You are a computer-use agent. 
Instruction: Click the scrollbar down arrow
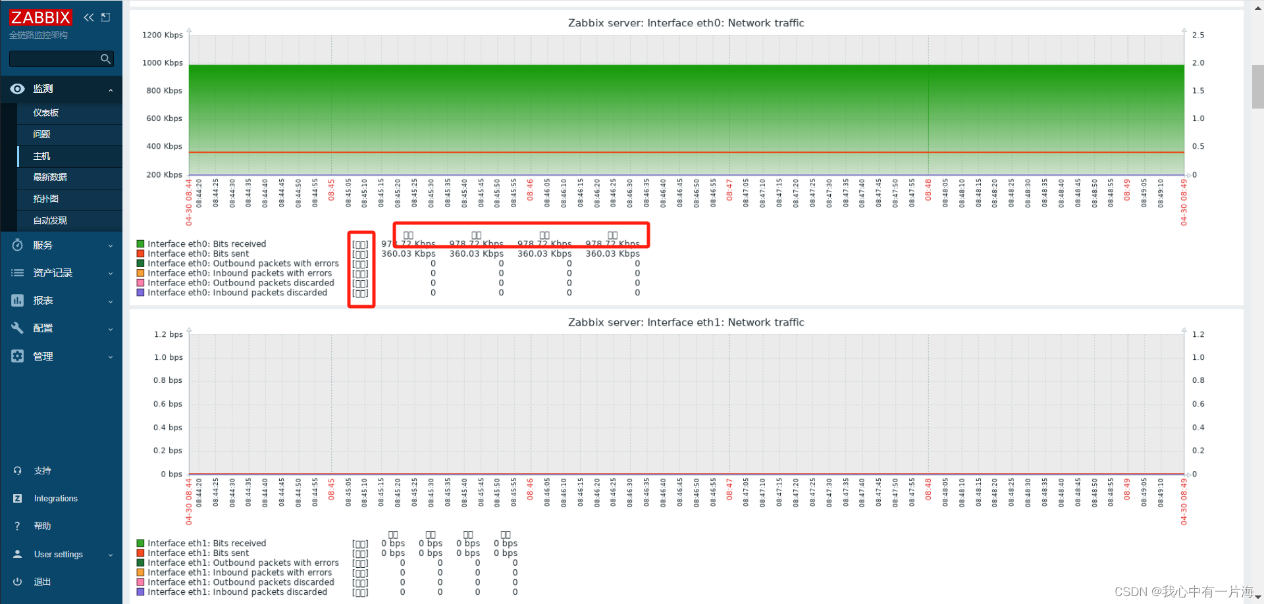[x=1257, y=597]
